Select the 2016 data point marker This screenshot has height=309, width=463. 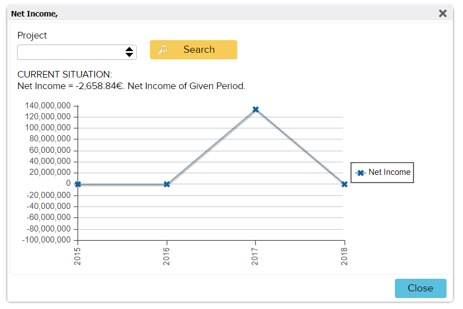(x=167, y=184)
